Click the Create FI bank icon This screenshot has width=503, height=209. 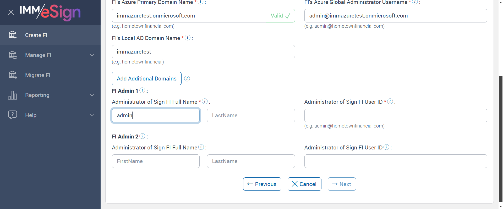click(12, 35)
